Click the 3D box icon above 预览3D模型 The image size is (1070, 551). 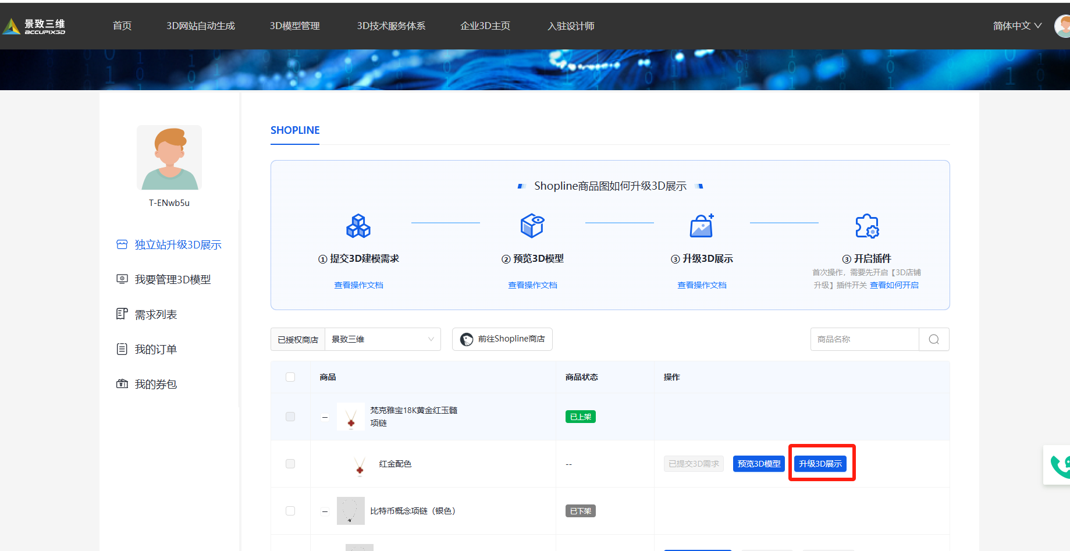pos(532,226)
